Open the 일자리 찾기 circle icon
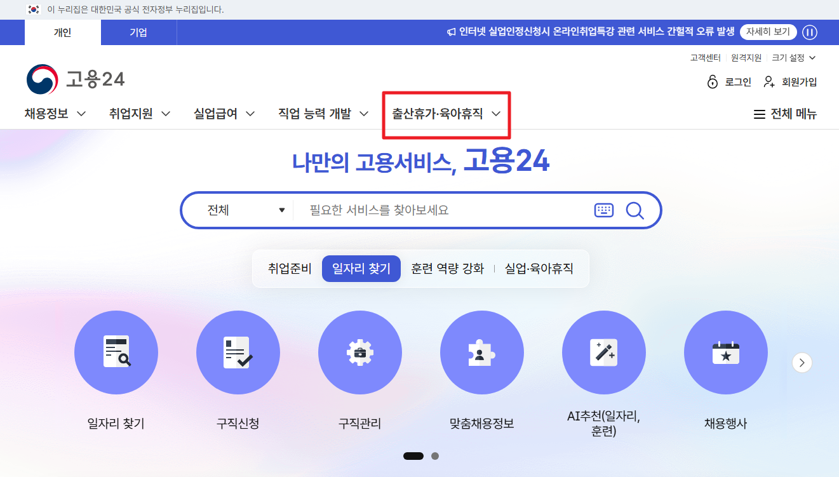Screen dimensions: 839x477 point(116,353)
